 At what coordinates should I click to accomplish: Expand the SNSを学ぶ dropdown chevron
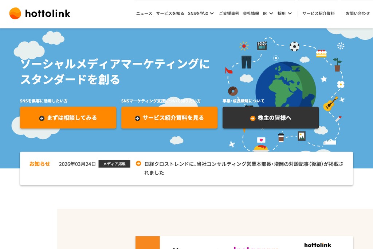pos(212,13)
